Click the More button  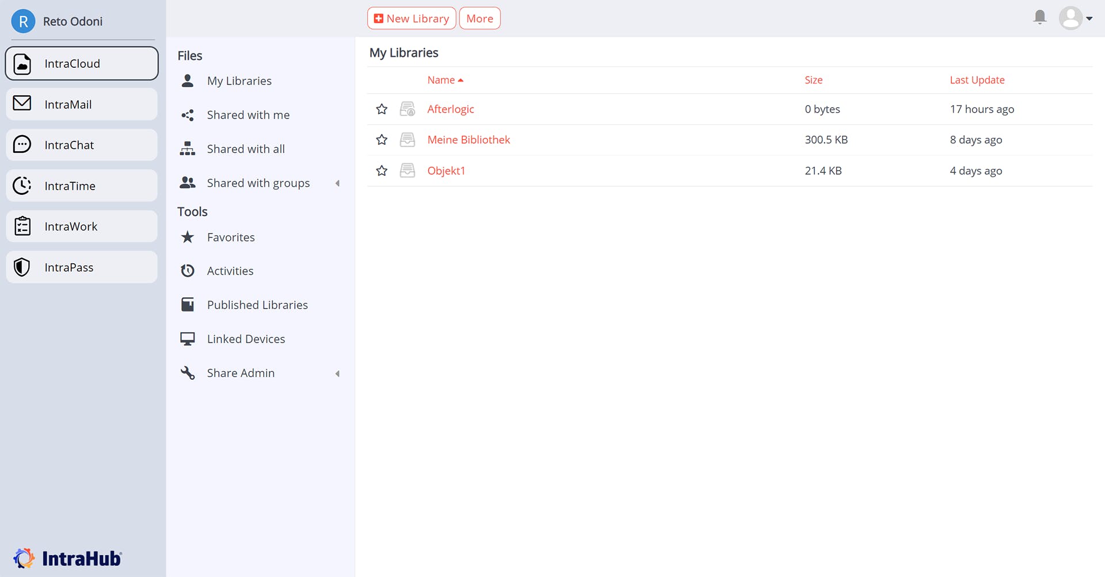tap(479, 18)
